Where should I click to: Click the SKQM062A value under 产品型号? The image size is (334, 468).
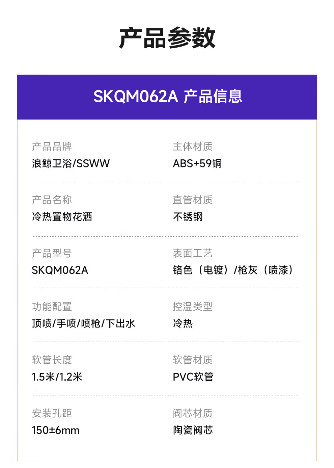click(x=60, y=270)
